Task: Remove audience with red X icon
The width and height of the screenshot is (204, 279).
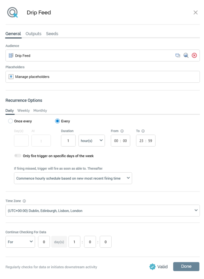Action: click(194, 55)
